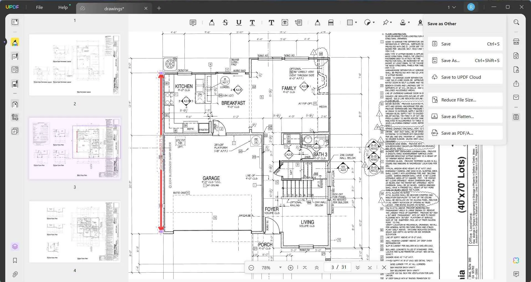Select the Comment highlighter tool in sidebar
Viewport: 531px width, 282px height.
pyautogui.click(x=15, y=42)
